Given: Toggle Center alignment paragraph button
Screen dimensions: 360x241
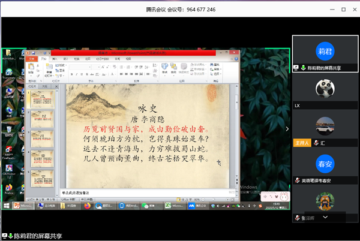Looking at the screenshot, I should pos(126,74).
